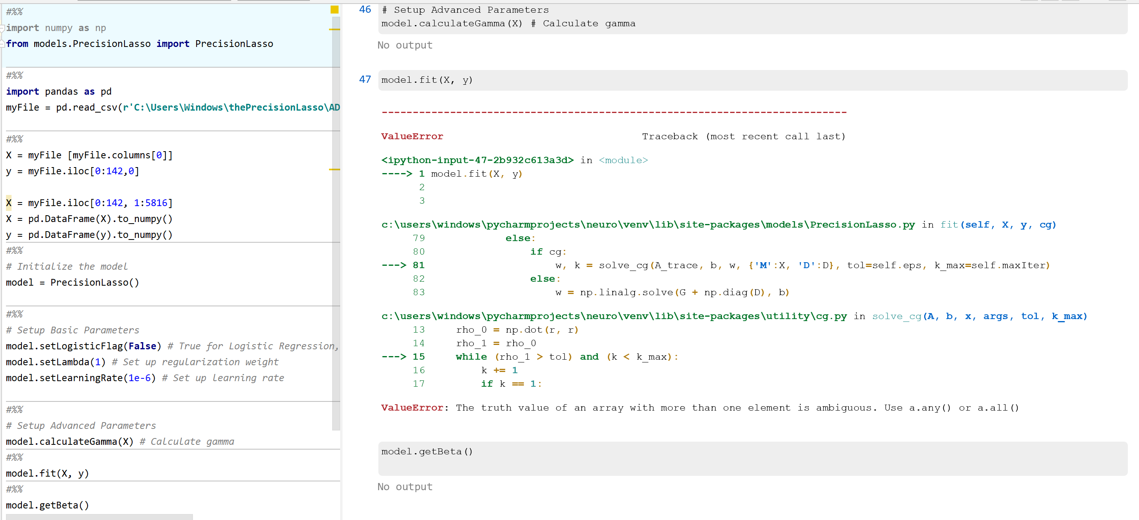Viewport: 1139px width, 520px height.
Task: Place cursor on 'import pandas as pd' line
Action: [x=58, y=92]
